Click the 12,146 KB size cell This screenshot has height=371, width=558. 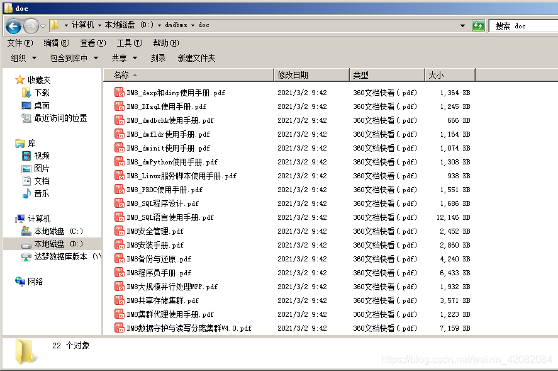pos(454,217)
